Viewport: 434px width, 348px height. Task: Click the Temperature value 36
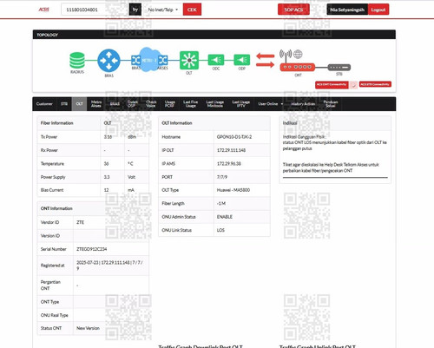pyautogui.click(x=106, y=164)
